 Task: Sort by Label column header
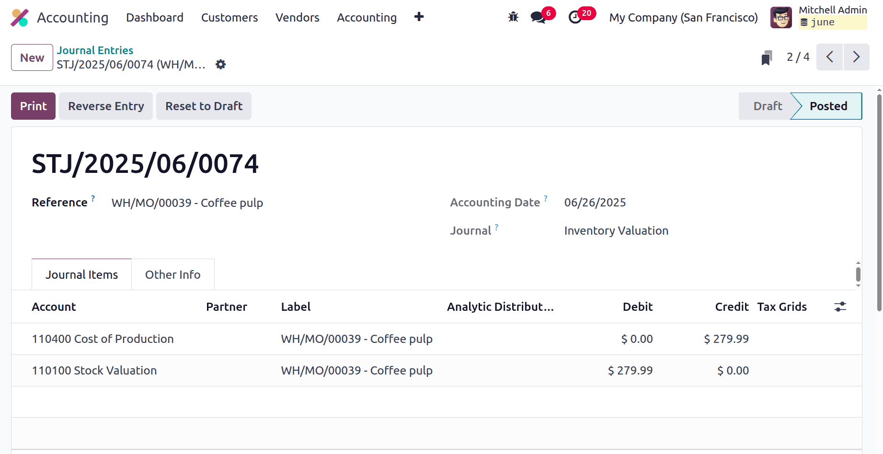click(296, 307)
